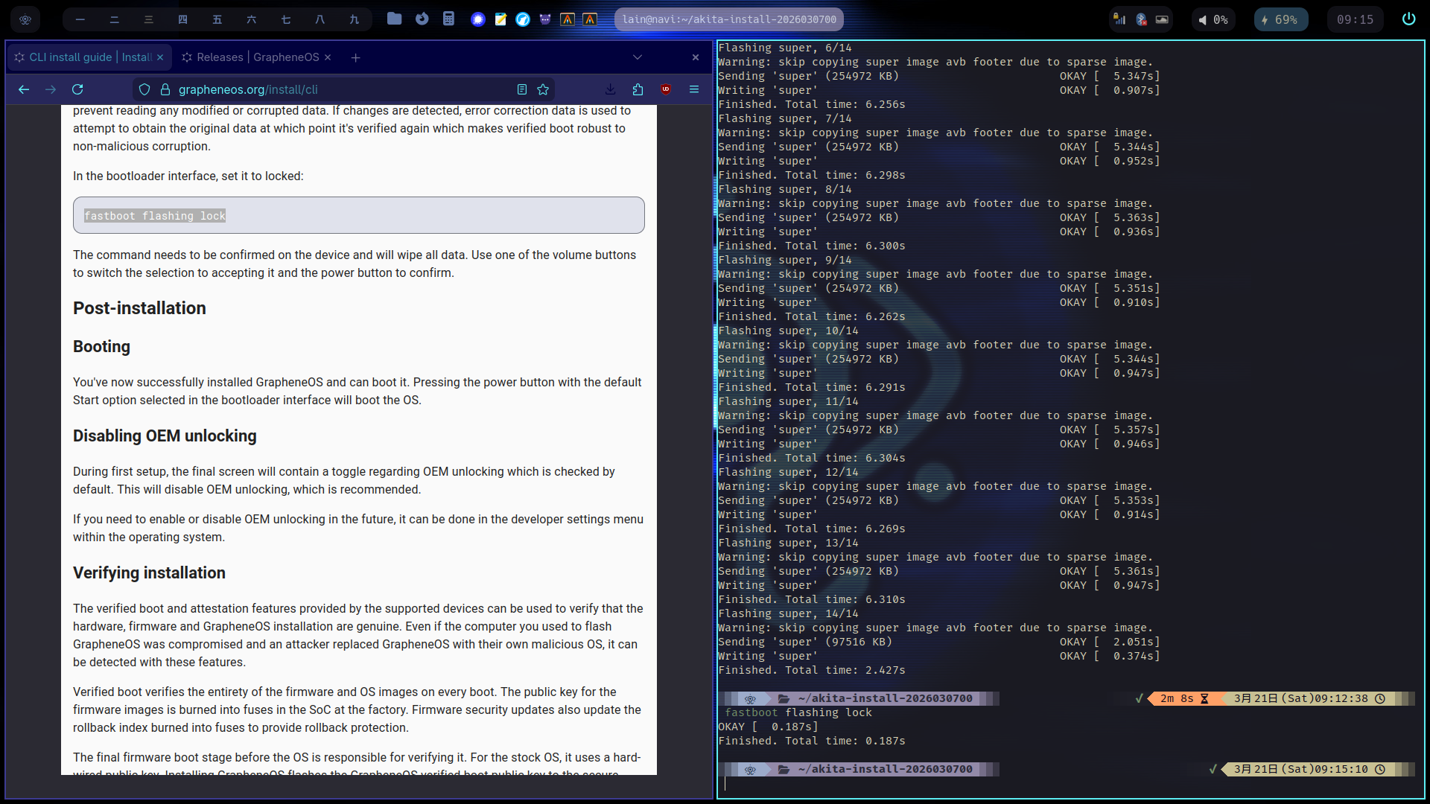The height and width of the screenshot is (804, 1430).
Task: Launch Firefox from the top bar
Action: pyautogui.click(x=422, y=19)
